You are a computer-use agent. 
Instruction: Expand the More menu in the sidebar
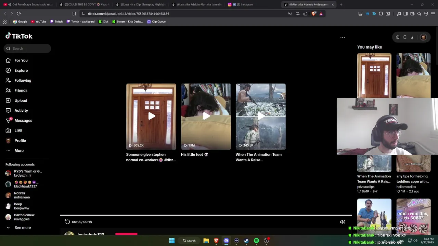click(x=15, y=151)
